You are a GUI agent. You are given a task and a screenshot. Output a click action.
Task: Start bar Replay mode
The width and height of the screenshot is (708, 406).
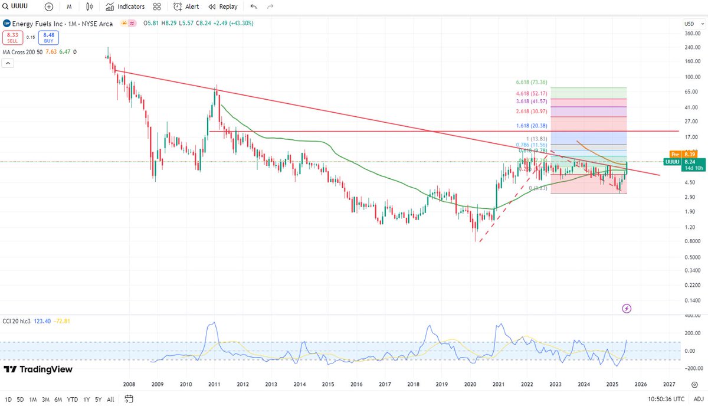pyautogui.click(x=223, y=6)
